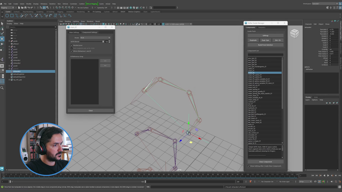Toggle select by object type icon
The height and width of the screenshot is (192, 342).
44,7
